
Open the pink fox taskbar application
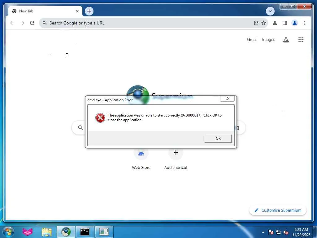point(28,232)
